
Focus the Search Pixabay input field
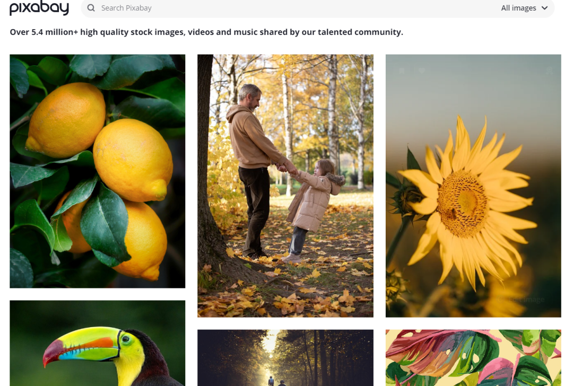pyautogui.click(x=289, y=7)
